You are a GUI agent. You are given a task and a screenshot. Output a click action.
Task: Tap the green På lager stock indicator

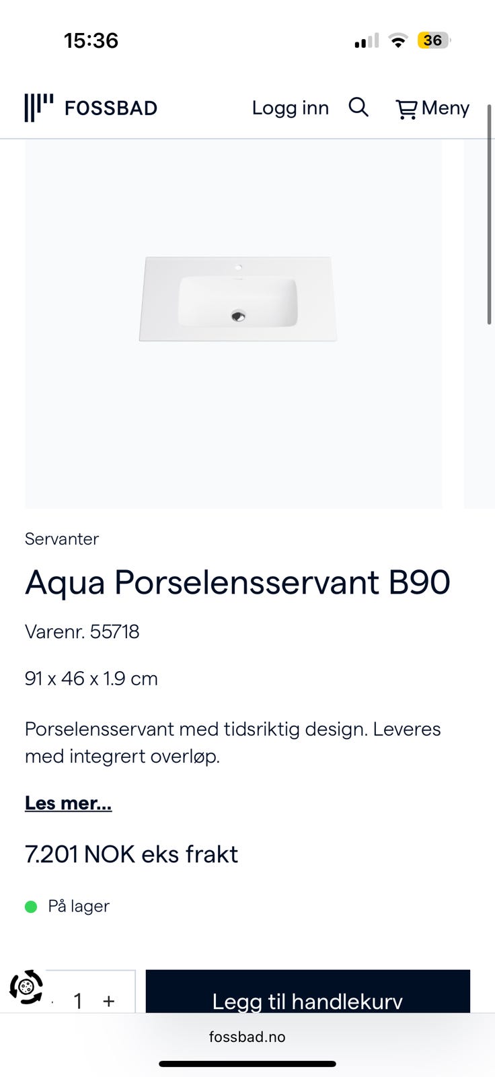pyautogui.click(x=31, y=907)
